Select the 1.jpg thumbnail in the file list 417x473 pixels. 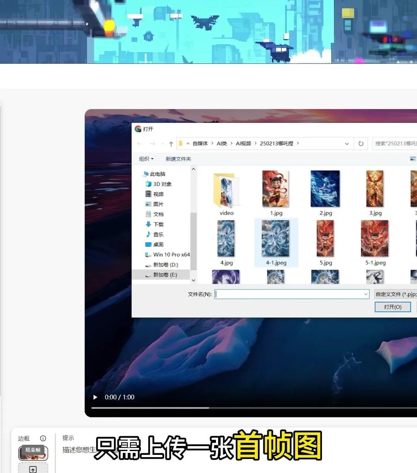click(276, 189)
